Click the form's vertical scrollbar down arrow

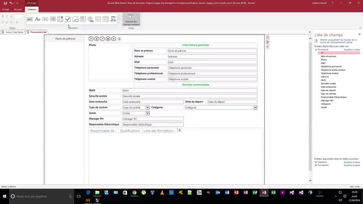(310, 181)
